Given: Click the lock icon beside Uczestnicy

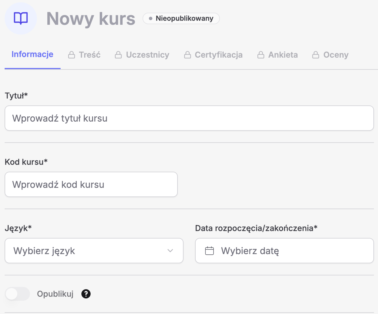Looking at the screenshot, I should tap(118, 55).
